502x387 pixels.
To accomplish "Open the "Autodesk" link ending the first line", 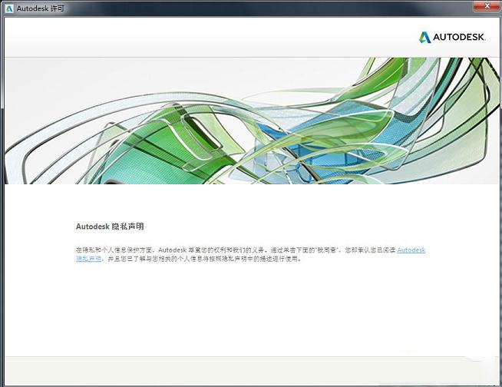I will click(x=411, y=250).
